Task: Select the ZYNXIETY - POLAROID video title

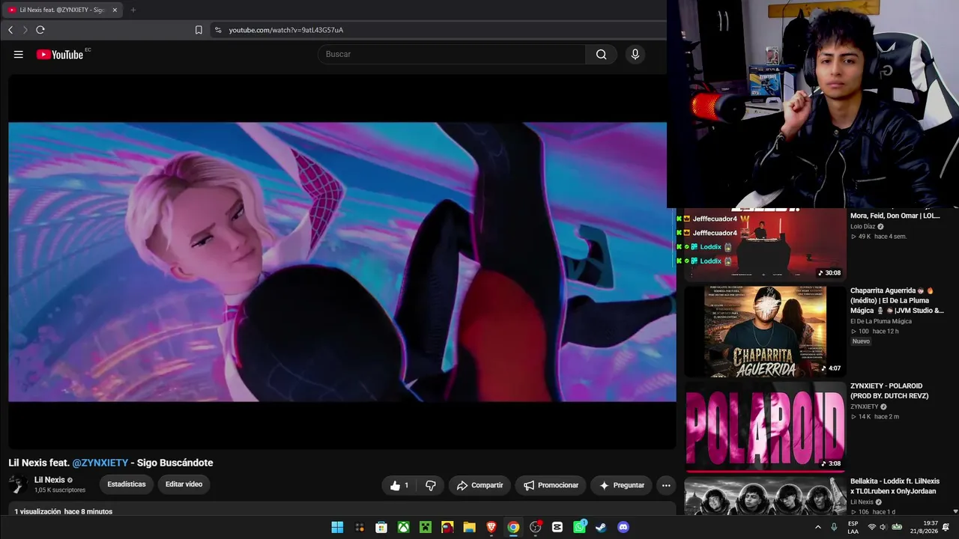Action: 889,391
